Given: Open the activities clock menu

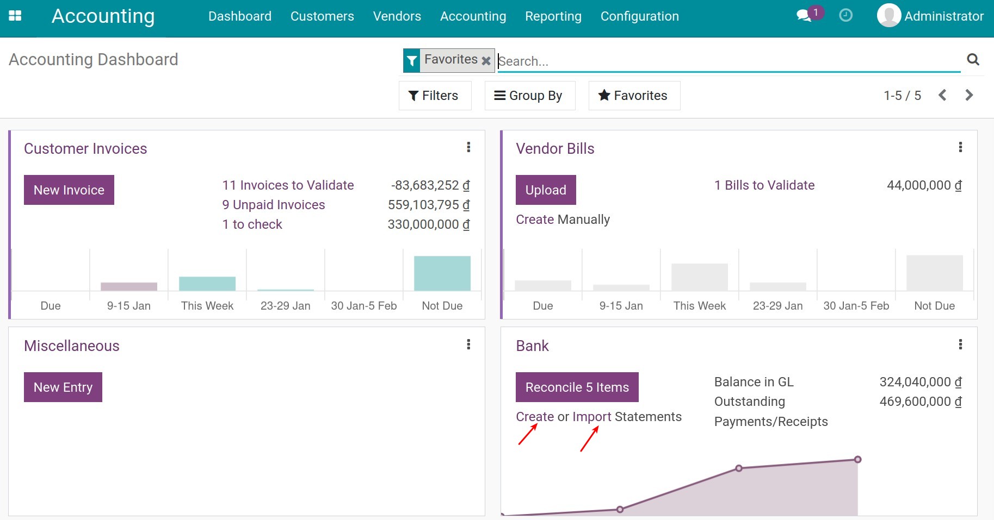Looking at the screenshot, I should coord(845,16).
